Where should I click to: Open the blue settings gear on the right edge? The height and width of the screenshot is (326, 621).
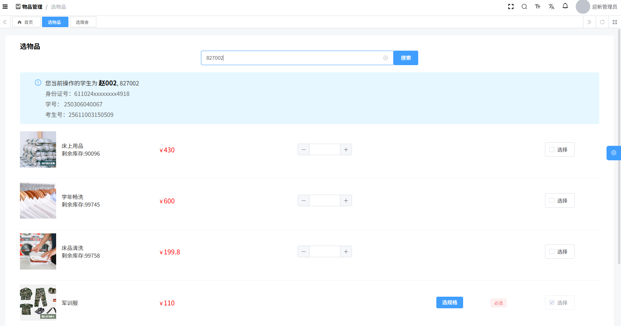point(613,153)
